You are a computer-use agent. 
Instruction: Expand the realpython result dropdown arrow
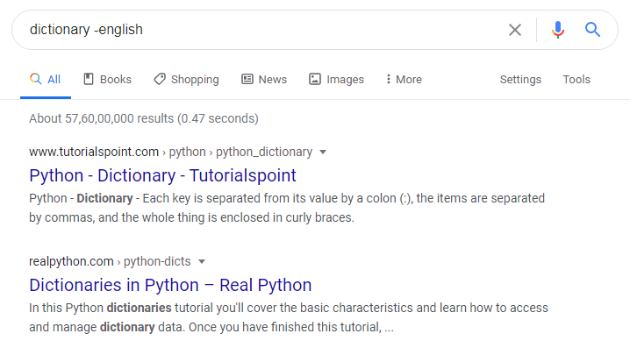coord(202,262)
